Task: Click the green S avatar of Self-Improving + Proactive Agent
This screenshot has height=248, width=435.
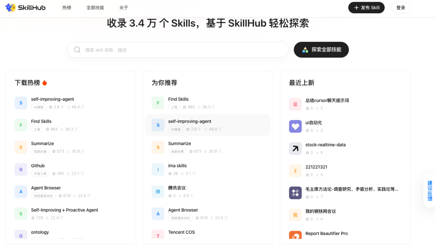Action: pos(21,214)
